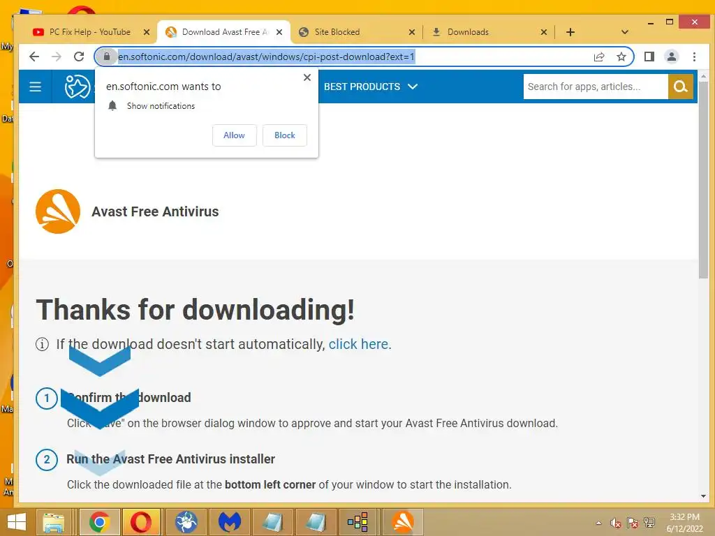Open the first notepad taskbar icon
The image size is (715, 536).
point(272,522)
